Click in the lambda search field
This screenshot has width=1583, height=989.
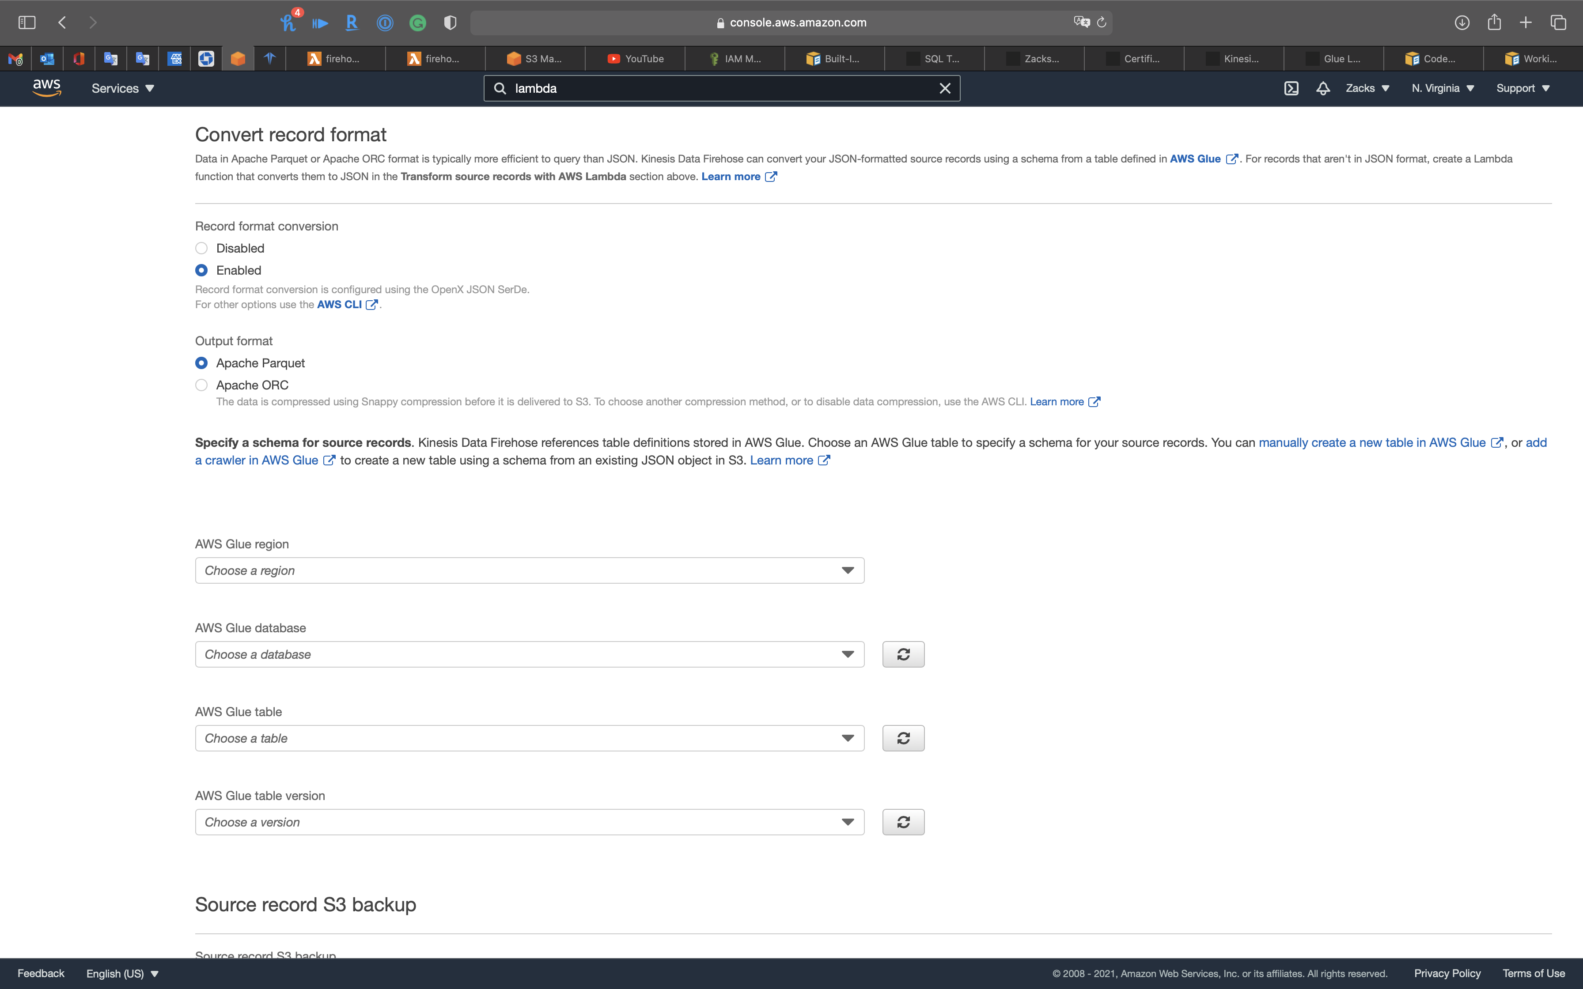point(720,88)
